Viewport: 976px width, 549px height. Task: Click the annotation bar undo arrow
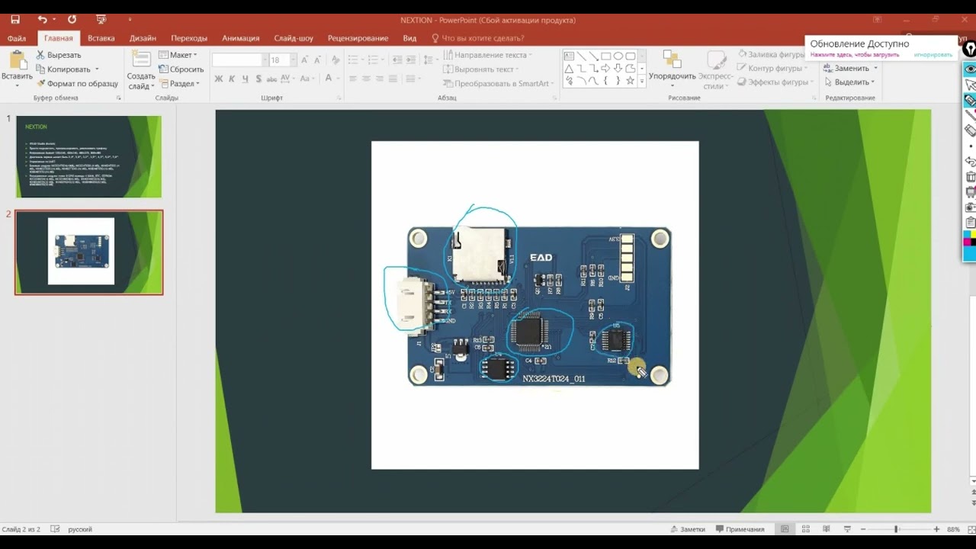(970, 161)
